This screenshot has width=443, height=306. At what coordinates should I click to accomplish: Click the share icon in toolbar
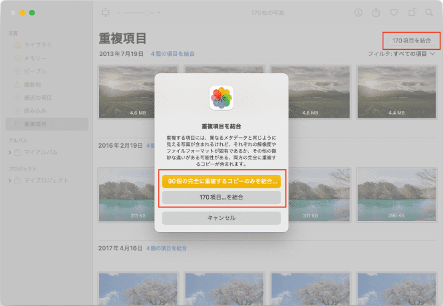(x=376, y=12)
